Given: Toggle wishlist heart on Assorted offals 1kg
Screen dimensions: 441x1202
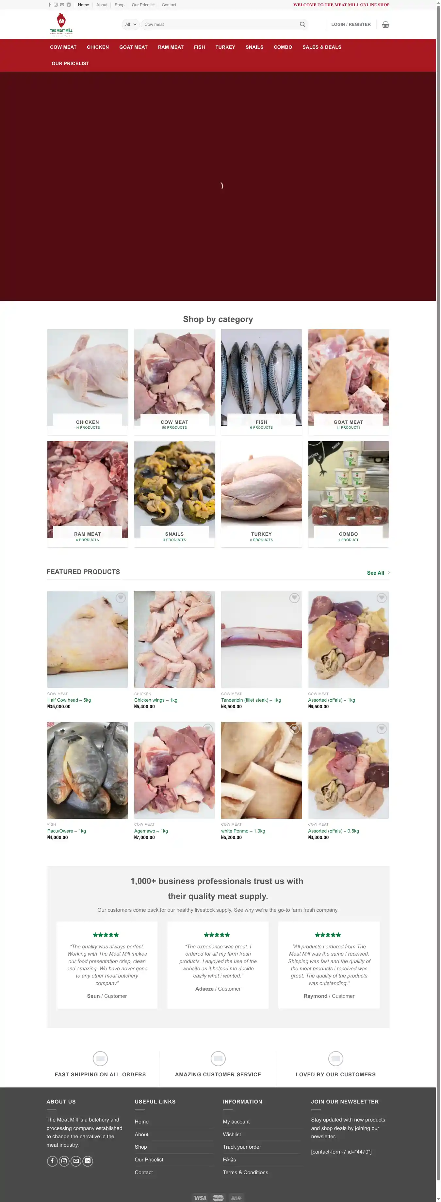Looking at the screenshot, I should tap(382, 598).
